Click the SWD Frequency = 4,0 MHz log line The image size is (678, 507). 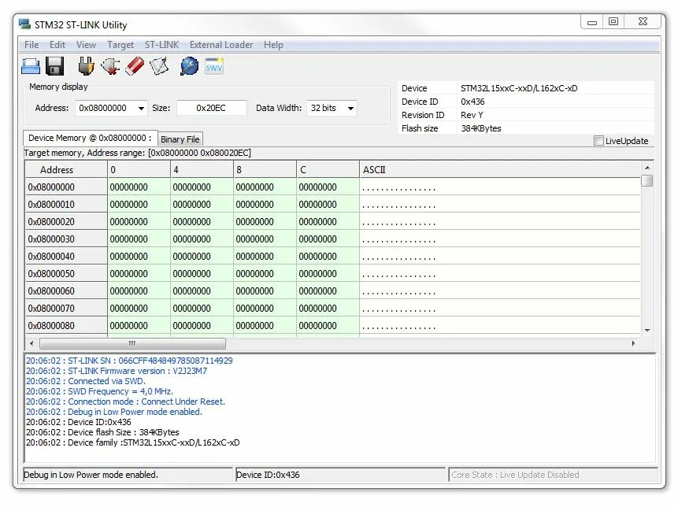tap(99, 391)
